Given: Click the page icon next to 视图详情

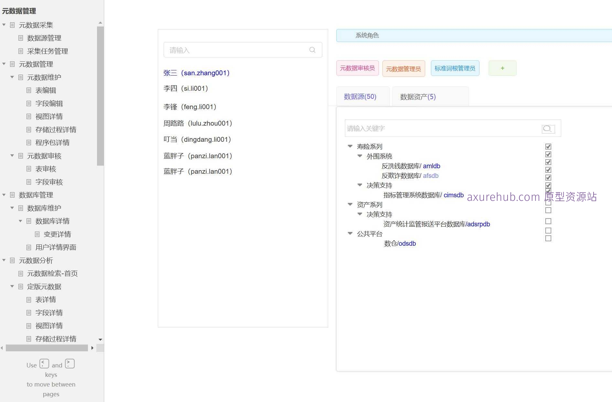Looking at the screenshot, I should 29,116.
